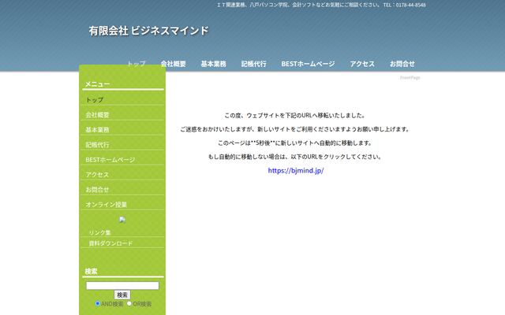Select the OR検索 radio button
The image size is (505, 315).
coord(129,303)
